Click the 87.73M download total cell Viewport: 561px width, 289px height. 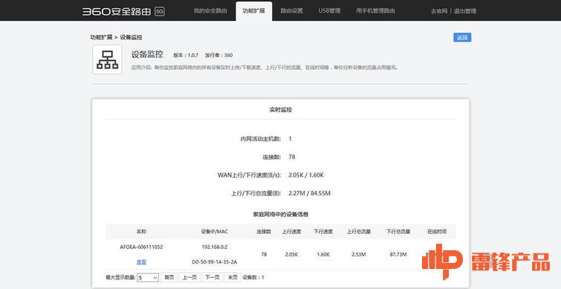pos(398,254)
